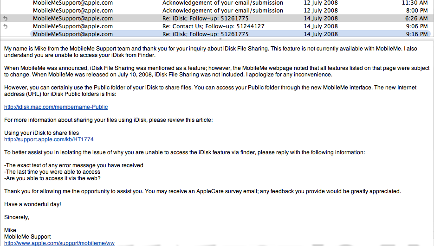Click the 14 July 2008 date in 9:16 PM row
Viewport: 434px width, 246px height.
click(x=321, y=34)
